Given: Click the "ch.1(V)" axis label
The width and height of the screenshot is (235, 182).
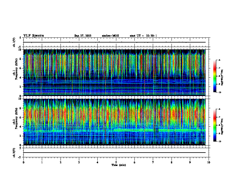Looking at the screenshot, I should pyautogui.click(x=14, y=42).
